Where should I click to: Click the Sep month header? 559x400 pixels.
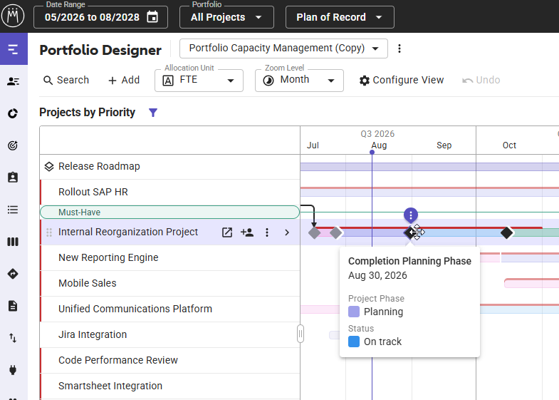point(444,145)
